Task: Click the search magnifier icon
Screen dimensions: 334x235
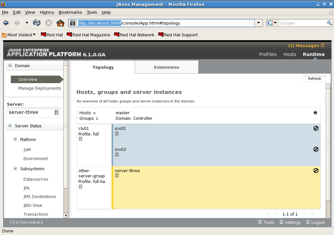Action: (329, 23)
